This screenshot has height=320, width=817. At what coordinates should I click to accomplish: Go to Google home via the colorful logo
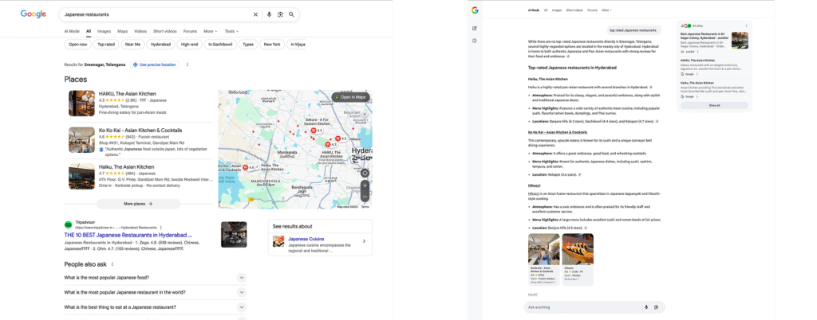point(34,14)
